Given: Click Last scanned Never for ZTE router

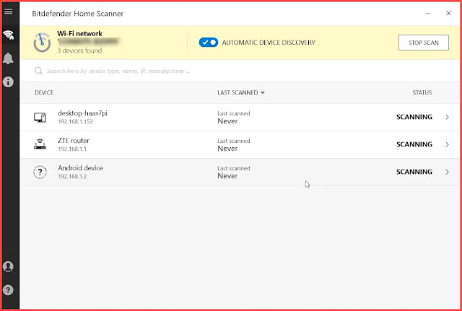Looking at the screenshot, I should (234, 145).
